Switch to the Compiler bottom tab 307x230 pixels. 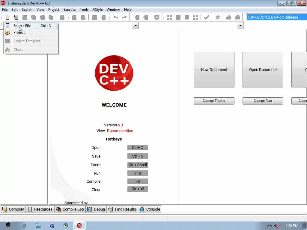coord(13,209)
